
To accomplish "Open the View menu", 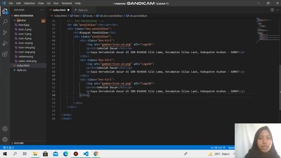I will [41, 3].
